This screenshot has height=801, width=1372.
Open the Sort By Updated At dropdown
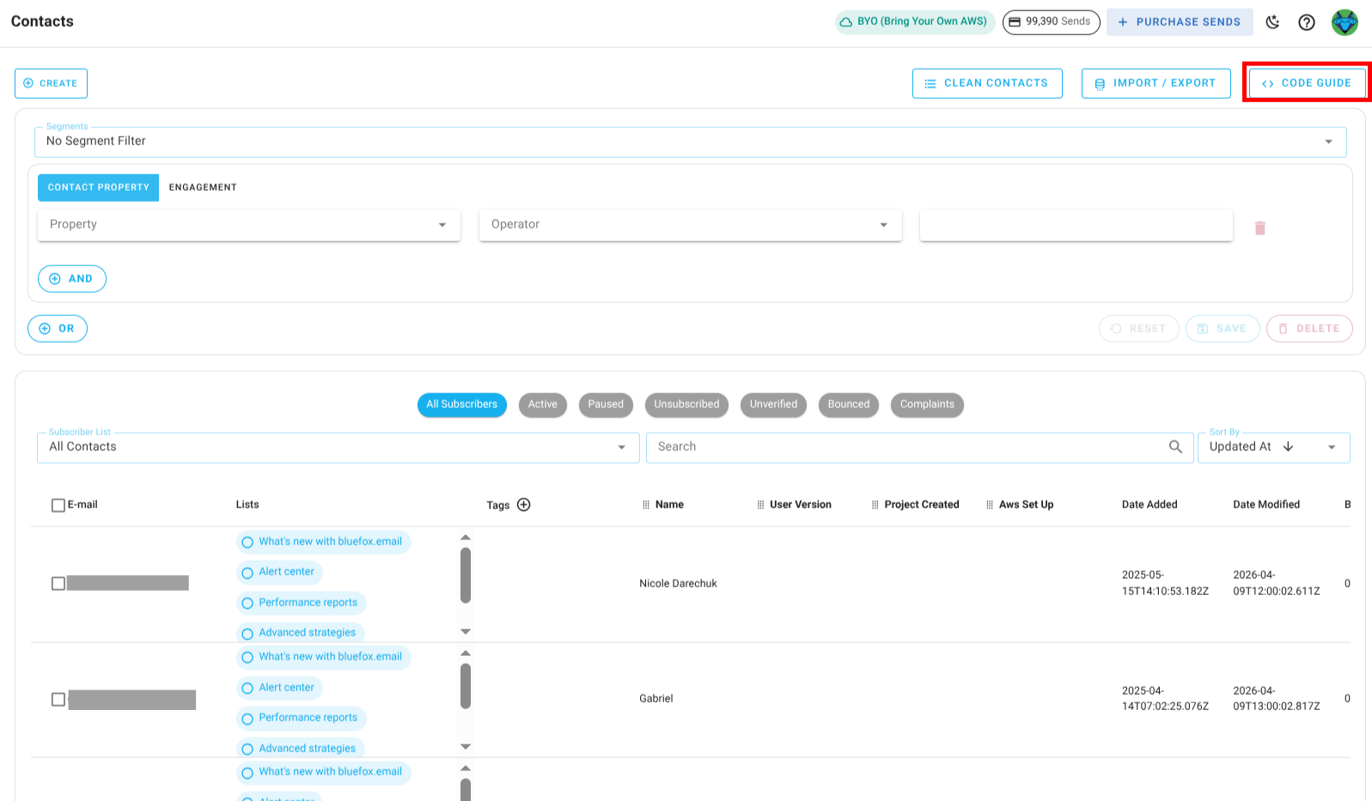pyautogui.click(x=1273, y=447)
